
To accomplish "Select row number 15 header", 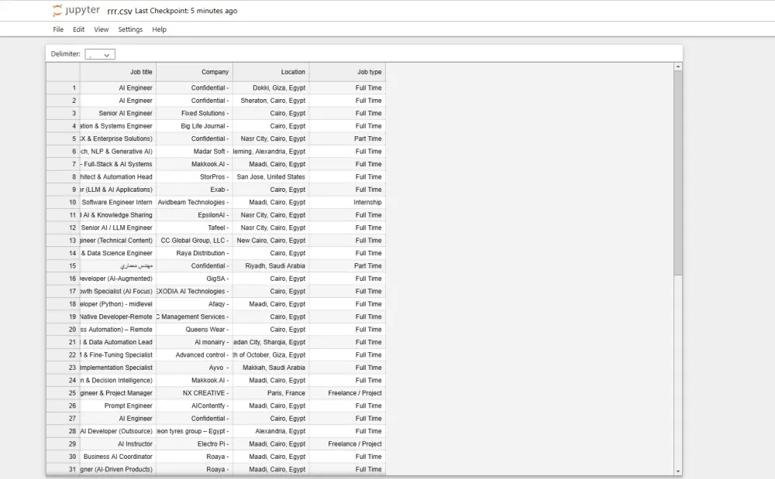I will [x=64, y=266].
